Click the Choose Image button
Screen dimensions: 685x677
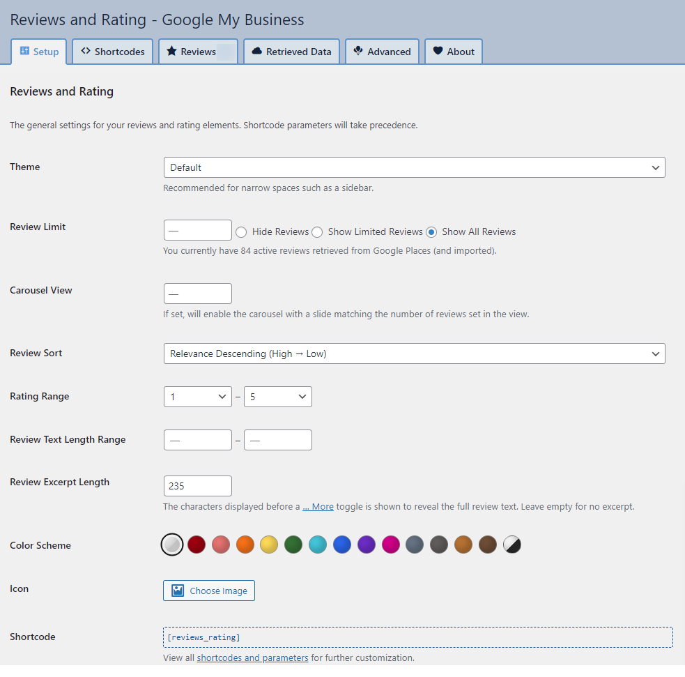point(209,591)
